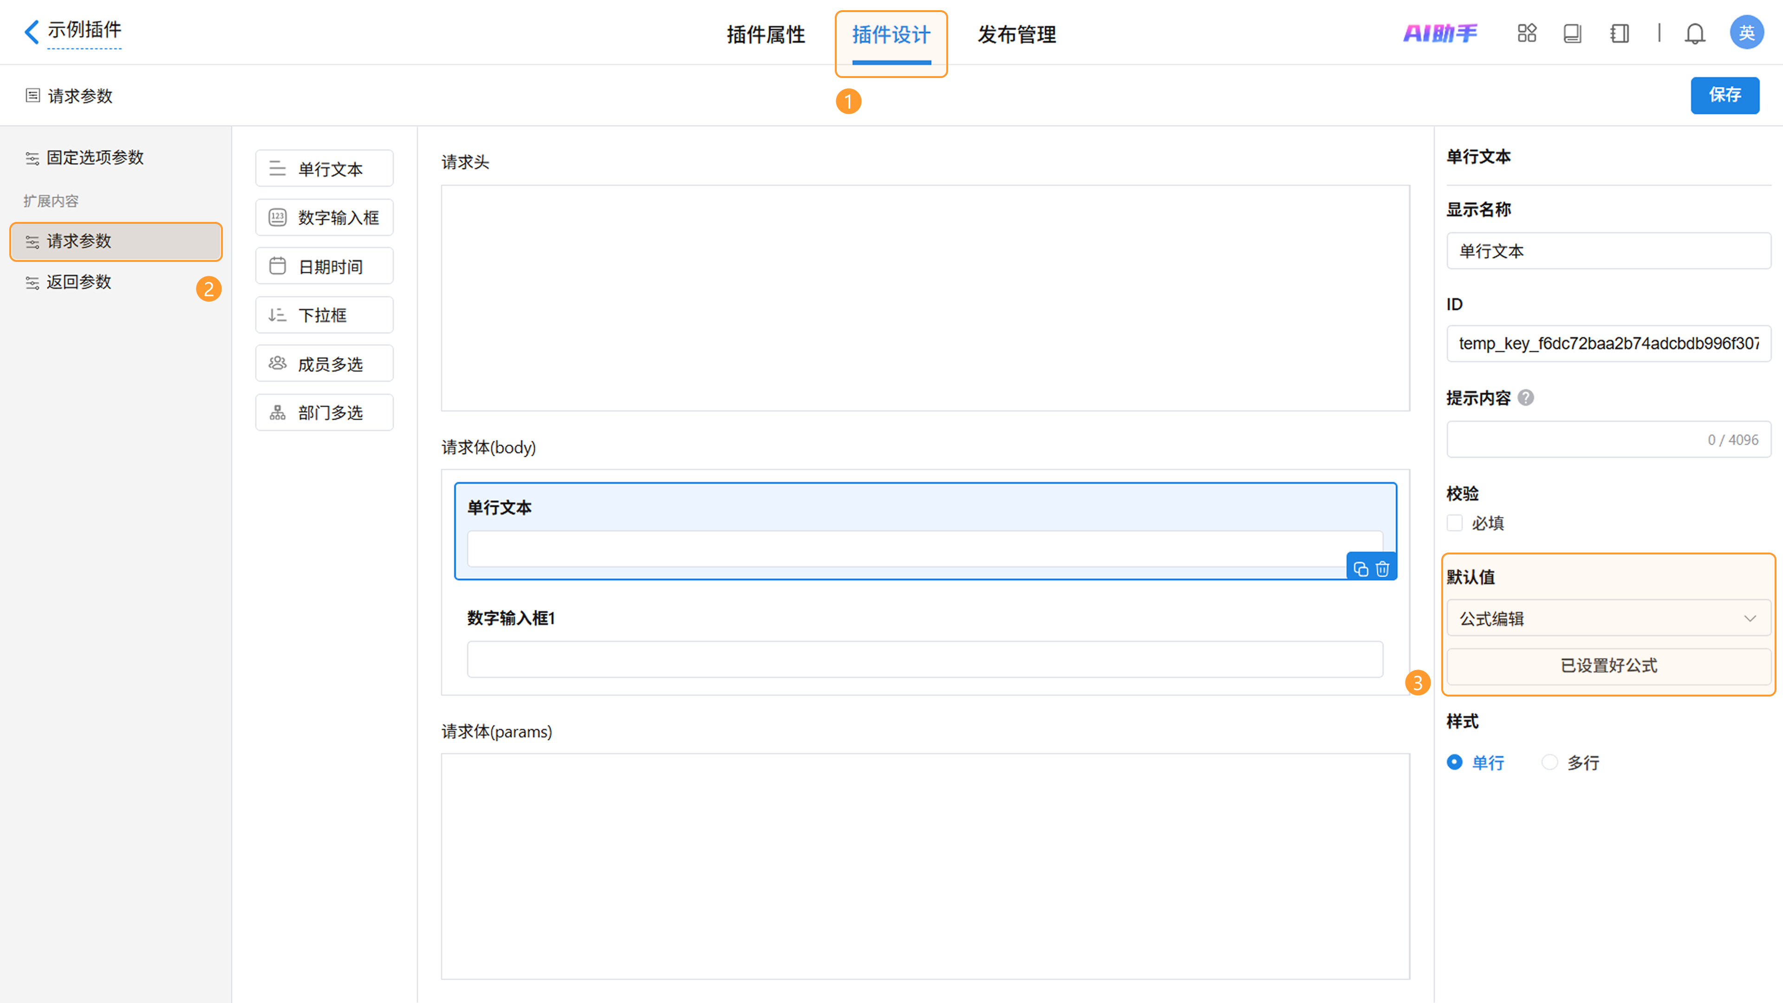This screenshot has height=1003, width=1783.
Task: Click the 显示名称 input field
Action: tap(1608, 251)
